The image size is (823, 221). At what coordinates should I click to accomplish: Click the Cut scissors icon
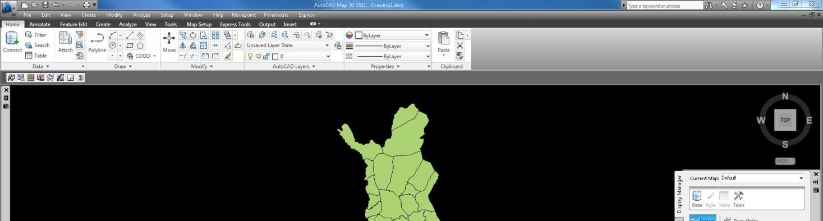(x=460, y=45)
